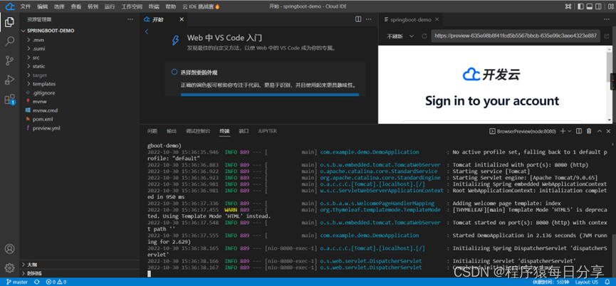Kill terminal with trash icon
This screenshot has height=286, width=616.
(x=589, y=131)
